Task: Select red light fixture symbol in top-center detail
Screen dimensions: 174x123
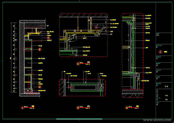Action: tap(96, 28)
